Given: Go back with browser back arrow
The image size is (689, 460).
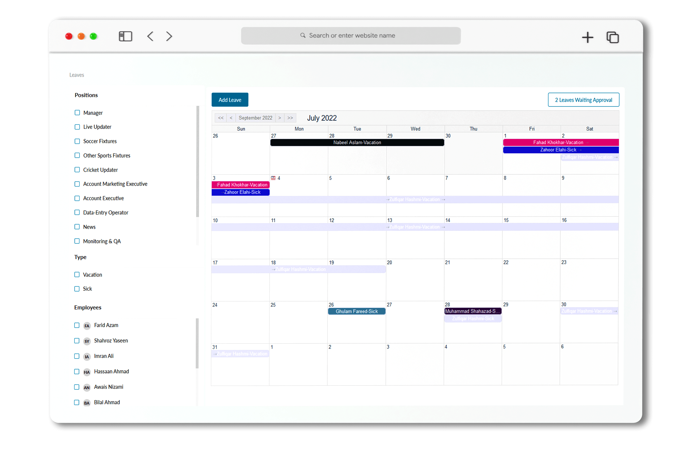Looking at the screenshot, I should coord(150,36).
